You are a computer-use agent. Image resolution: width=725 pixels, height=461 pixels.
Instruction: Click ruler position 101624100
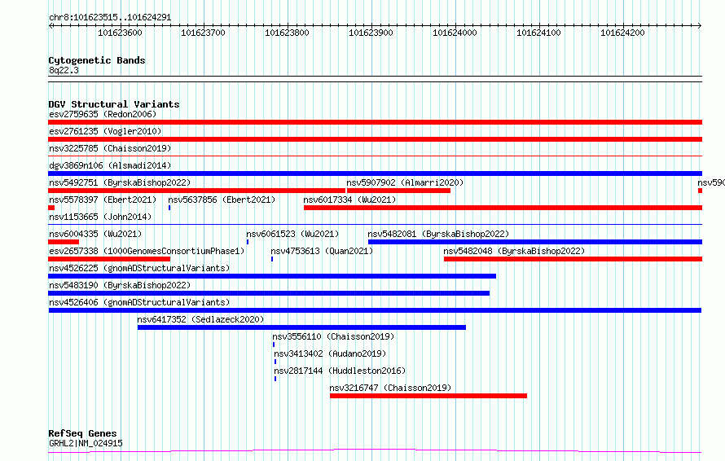point(538,33)
